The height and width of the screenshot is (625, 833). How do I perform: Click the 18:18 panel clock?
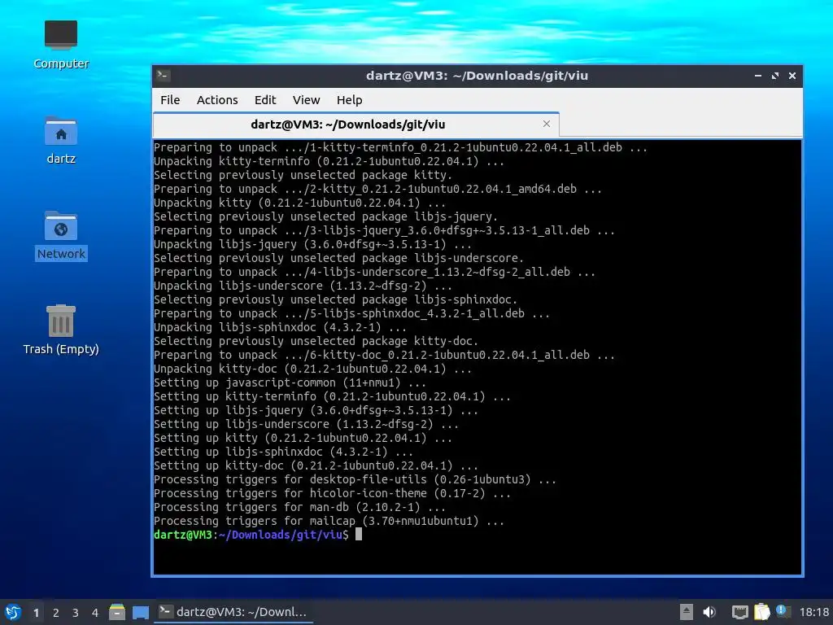pyautogui.click(x=814, y=612)
